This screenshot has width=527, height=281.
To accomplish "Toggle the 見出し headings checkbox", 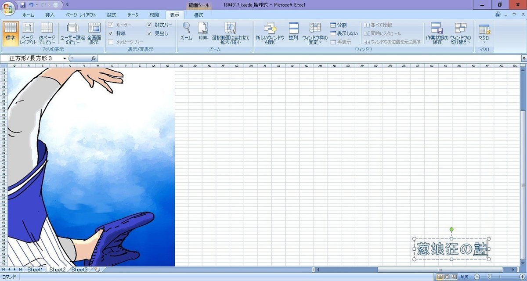I will tap(149, 33).
